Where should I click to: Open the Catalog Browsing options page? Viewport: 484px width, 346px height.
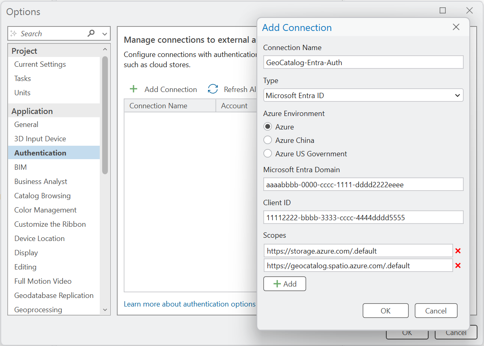pyautogui.click(x=42, y=196)
